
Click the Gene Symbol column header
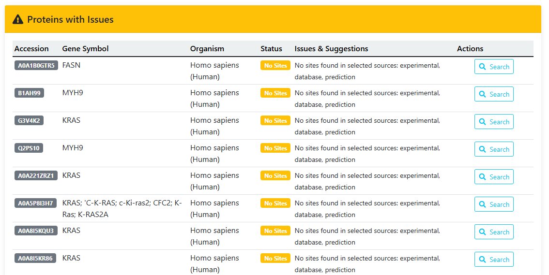85,48
